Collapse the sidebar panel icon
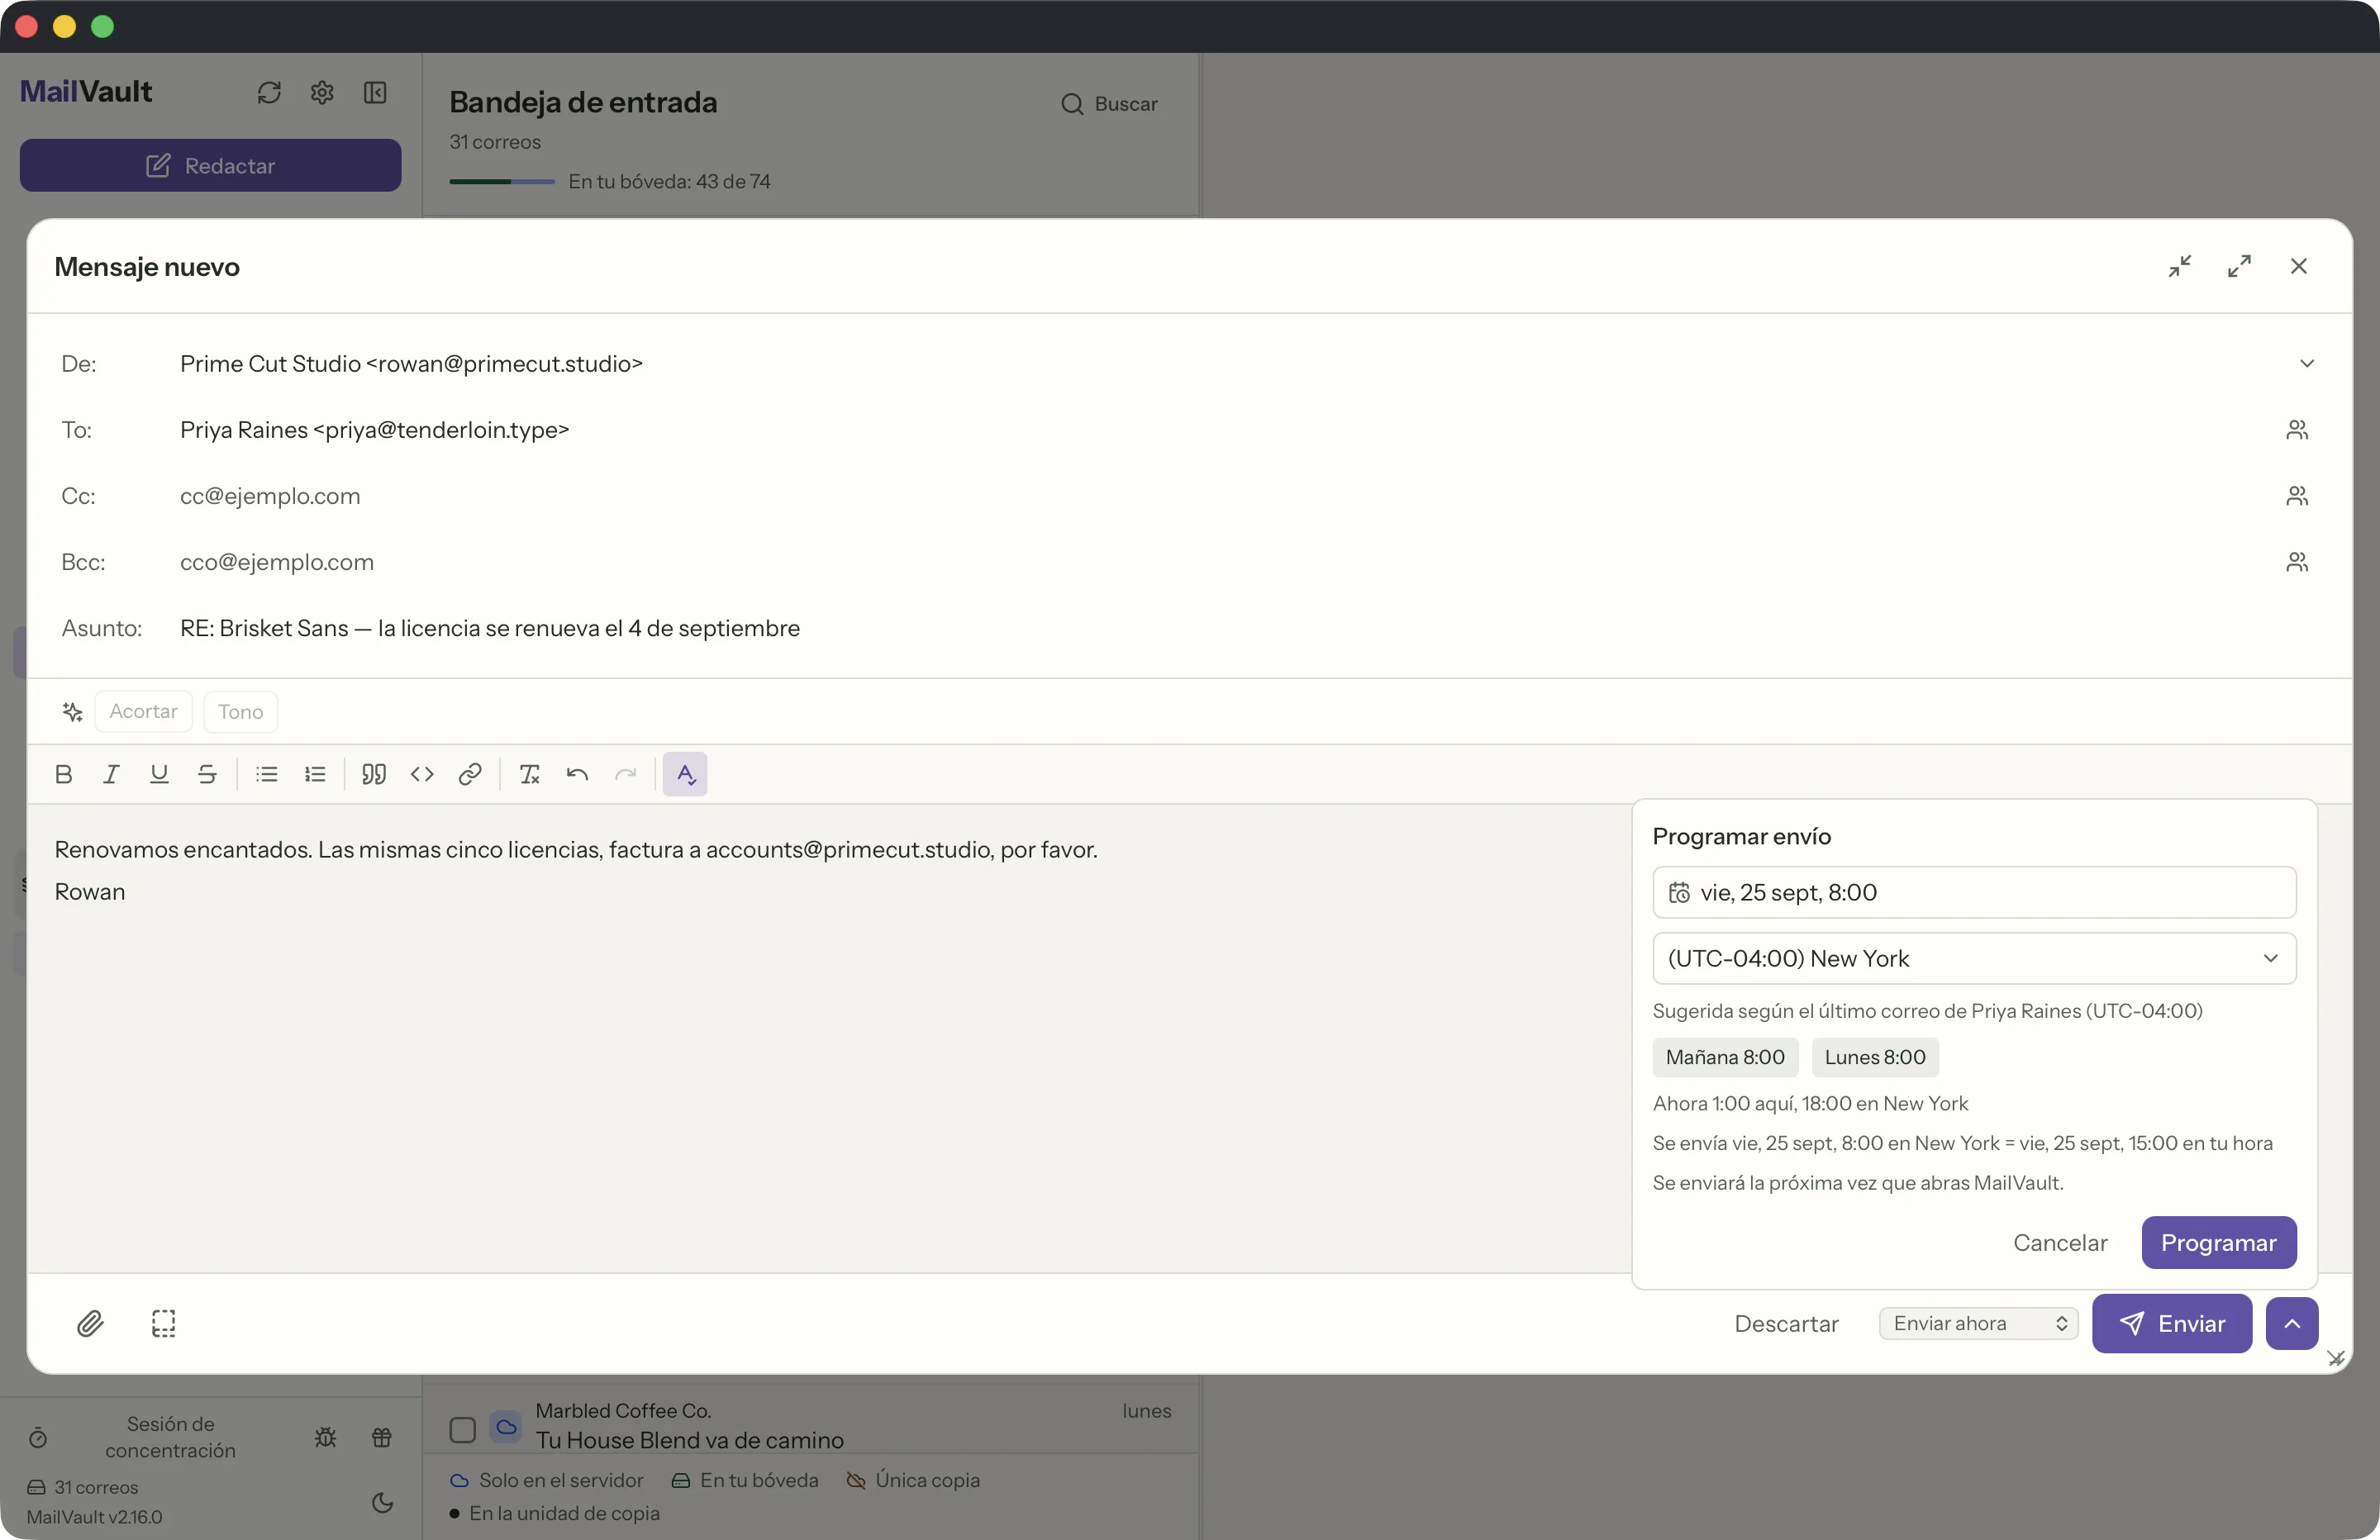The width and height of the screenshot is (2380, 1540). coord(375,92)
